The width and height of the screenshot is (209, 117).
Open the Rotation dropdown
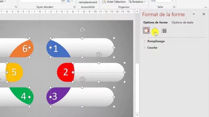[x=137, y=2]
